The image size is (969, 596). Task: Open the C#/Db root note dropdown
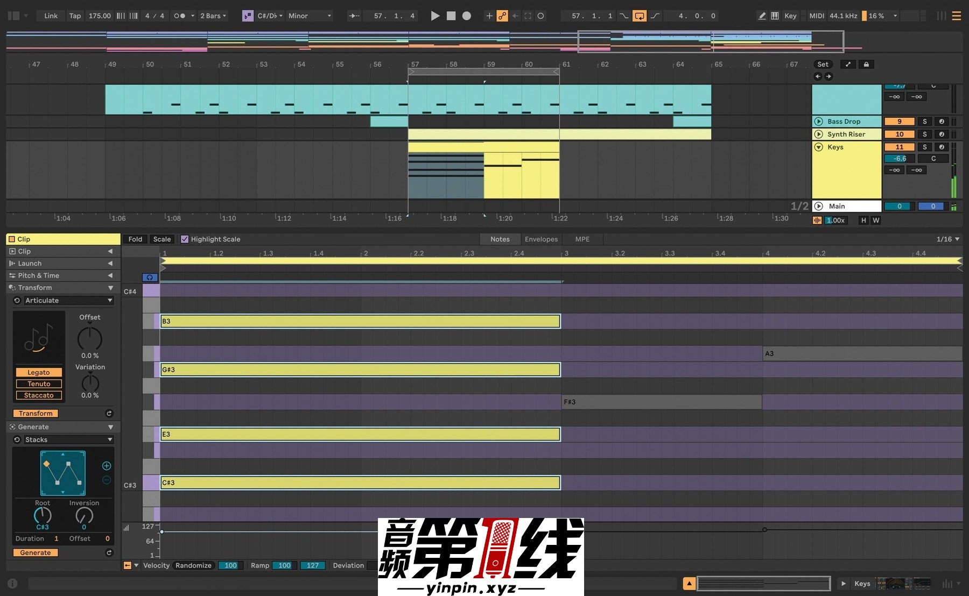point(270,16)
